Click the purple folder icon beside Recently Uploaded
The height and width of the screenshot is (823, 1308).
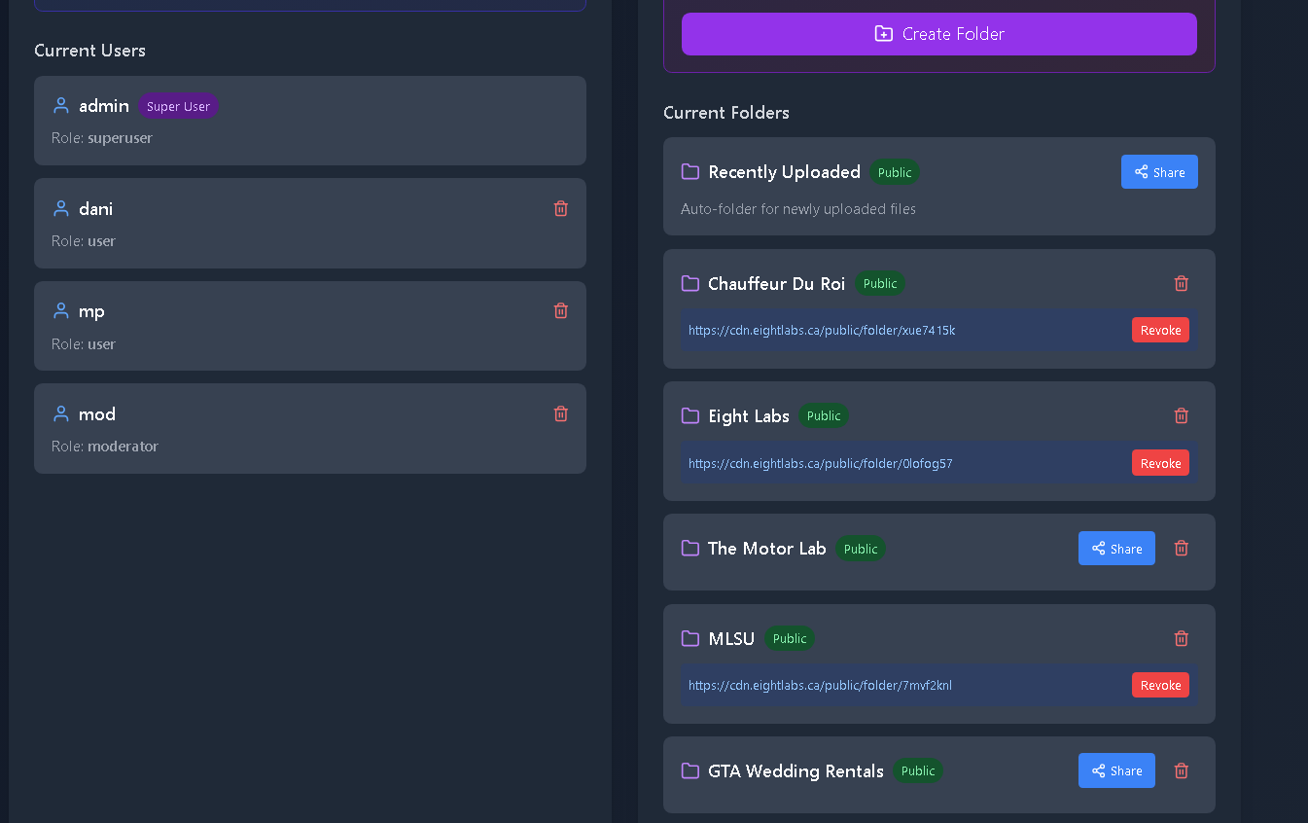(x=689, y=171)
